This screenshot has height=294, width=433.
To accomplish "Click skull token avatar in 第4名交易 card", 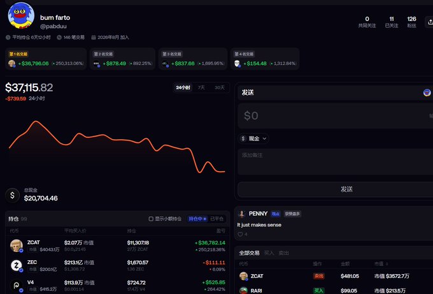I will click(x=238, y=64).
